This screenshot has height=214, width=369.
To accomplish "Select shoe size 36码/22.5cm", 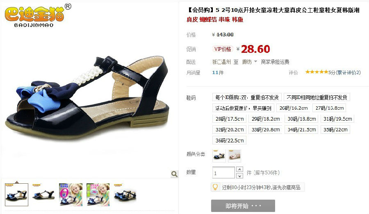I will pyautogui.click(x=230, y=140).
